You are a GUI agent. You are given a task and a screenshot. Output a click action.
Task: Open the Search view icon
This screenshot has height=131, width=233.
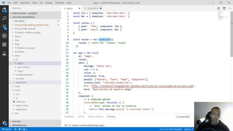pos(4,18)
